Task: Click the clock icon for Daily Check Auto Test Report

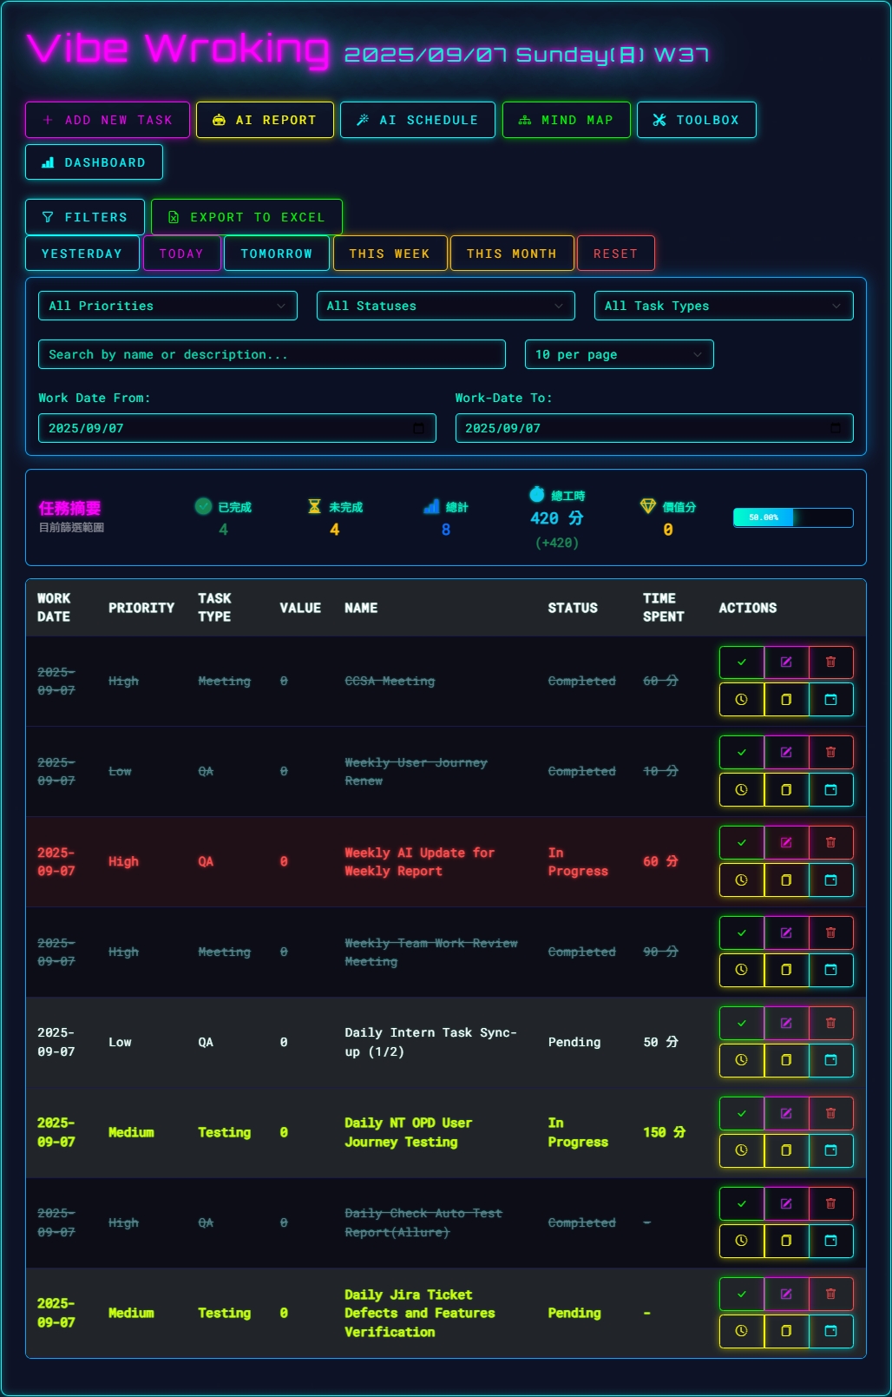Action: [742, 1241]
